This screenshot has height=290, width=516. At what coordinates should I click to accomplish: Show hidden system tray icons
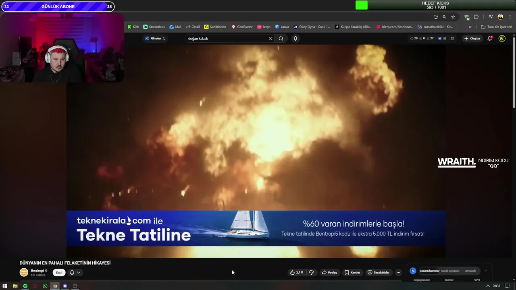(x=488, y=286)
